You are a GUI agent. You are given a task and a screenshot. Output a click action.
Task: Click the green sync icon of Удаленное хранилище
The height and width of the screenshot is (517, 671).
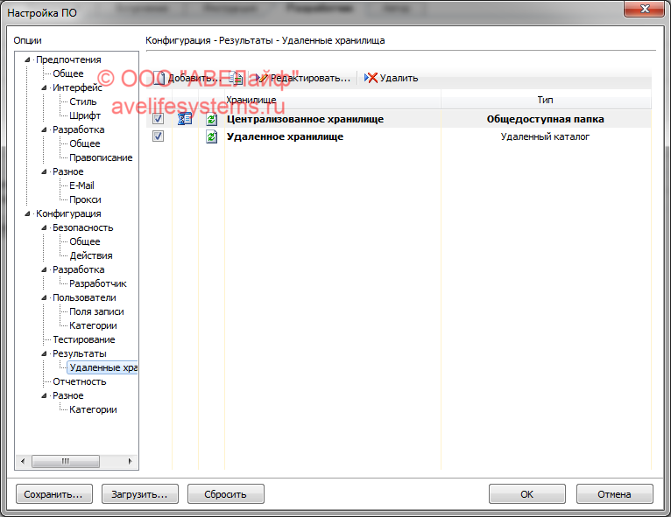click(211, 136)
